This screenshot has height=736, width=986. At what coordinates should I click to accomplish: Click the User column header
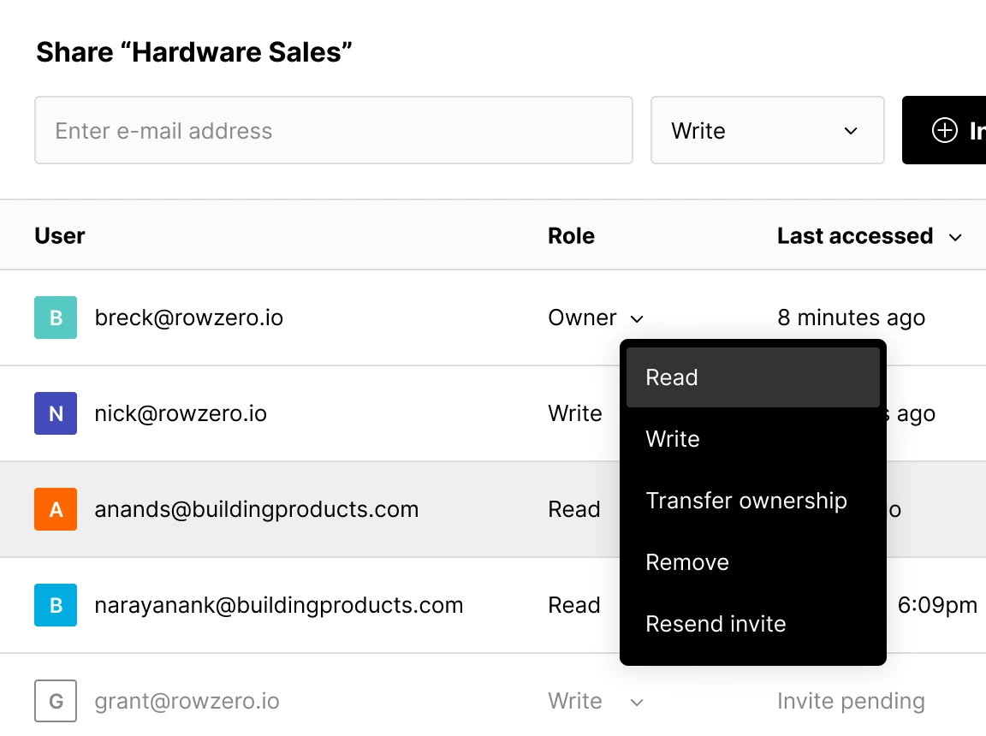pos(60,236)
